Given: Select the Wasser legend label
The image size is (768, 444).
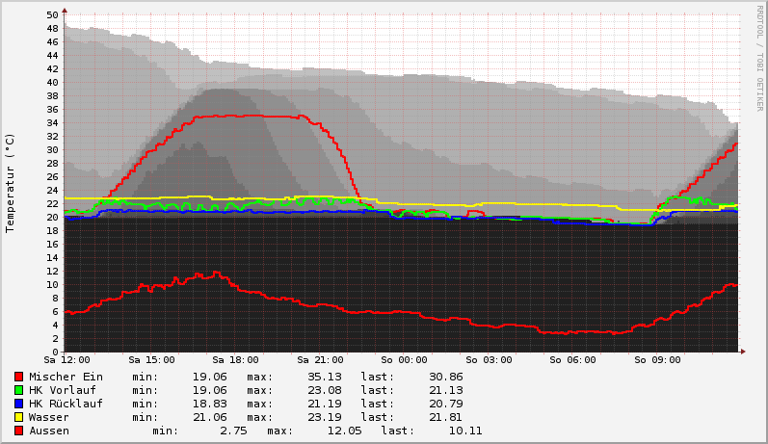Looking at the screenshot, I should click(x=49, y=417).
